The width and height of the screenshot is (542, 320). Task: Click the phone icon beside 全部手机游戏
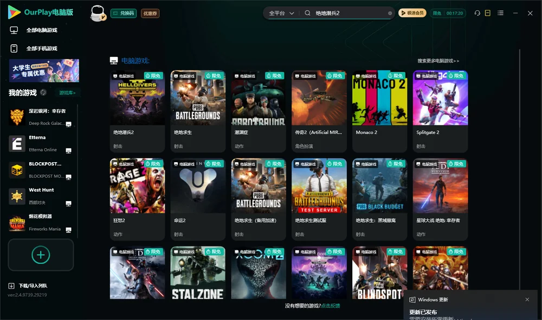coord(14,48)
